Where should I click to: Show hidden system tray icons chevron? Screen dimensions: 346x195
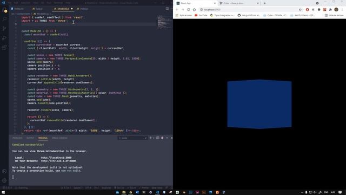pyautogui.click(x=302, y=192)
